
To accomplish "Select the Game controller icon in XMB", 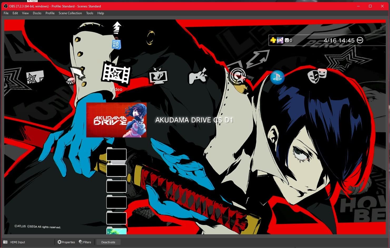I will [x=198, y=76].
